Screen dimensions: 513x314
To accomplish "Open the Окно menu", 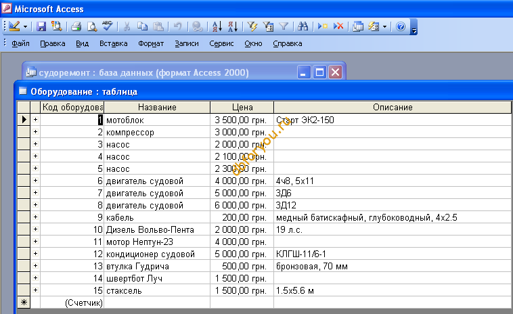I will click(253, 43).
